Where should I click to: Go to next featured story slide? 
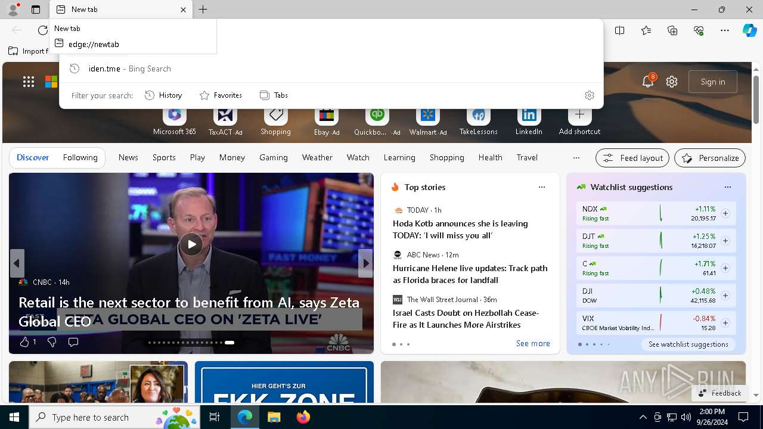click(365, 263)
